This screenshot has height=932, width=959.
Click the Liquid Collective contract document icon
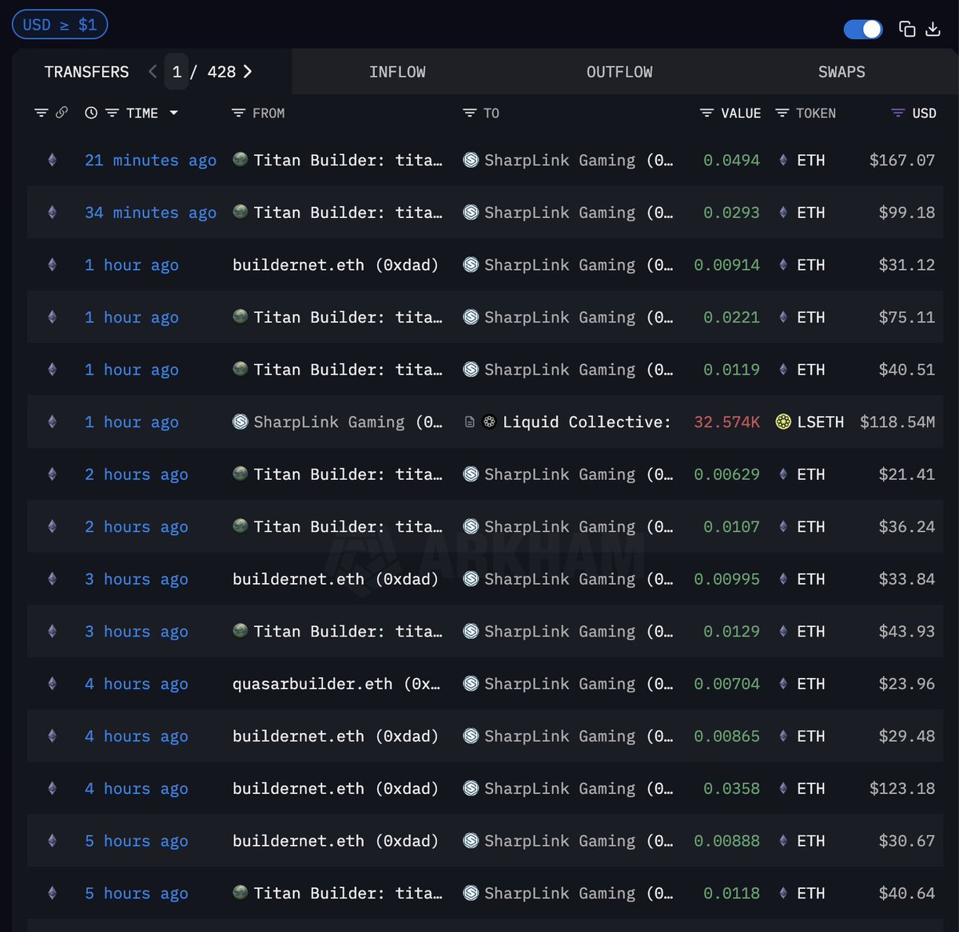[x=470, y=422]
